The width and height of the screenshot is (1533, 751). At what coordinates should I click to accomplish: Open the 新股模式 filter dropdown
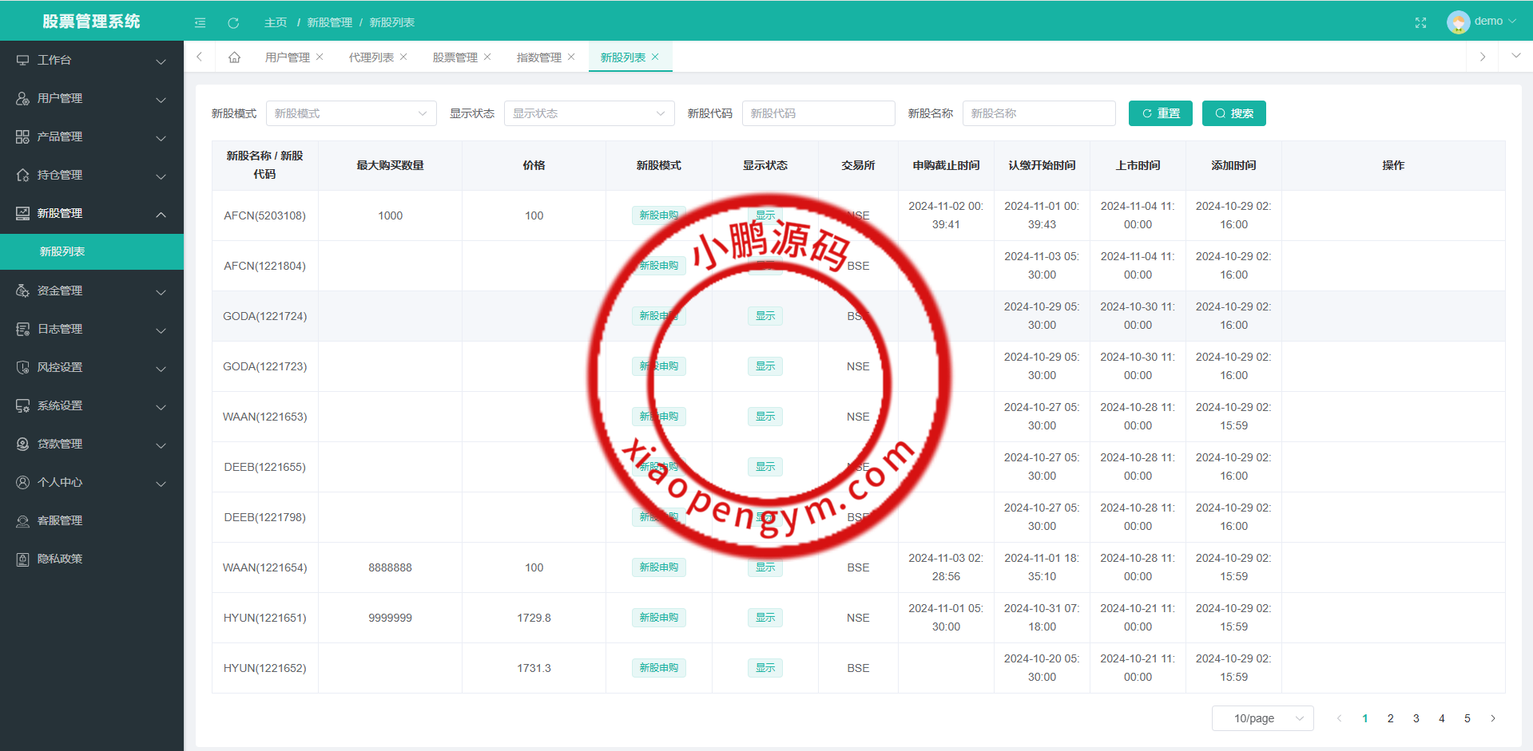tap(351, 113)
